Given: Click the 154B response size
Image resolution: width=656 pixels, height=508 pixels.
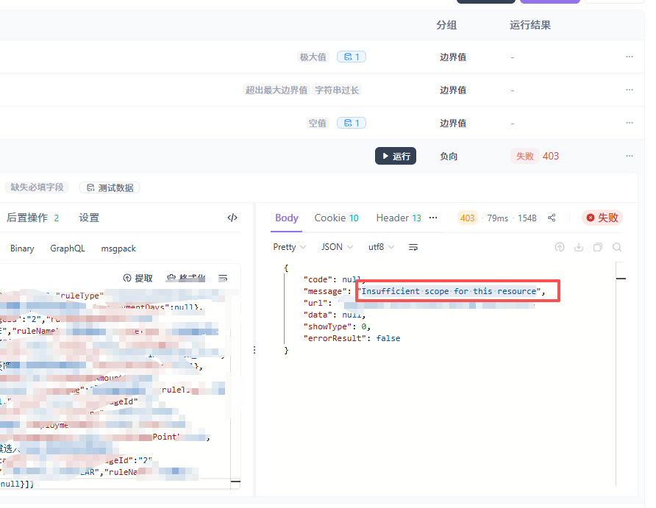Looking at the screenshot, I should point(527,218).
